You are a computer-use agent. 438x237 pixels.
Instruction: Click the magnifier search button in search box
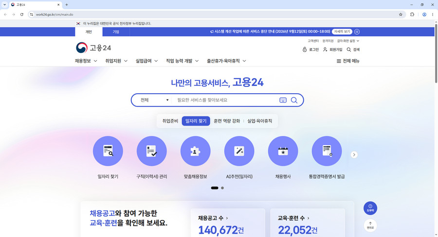click(294, 100)
